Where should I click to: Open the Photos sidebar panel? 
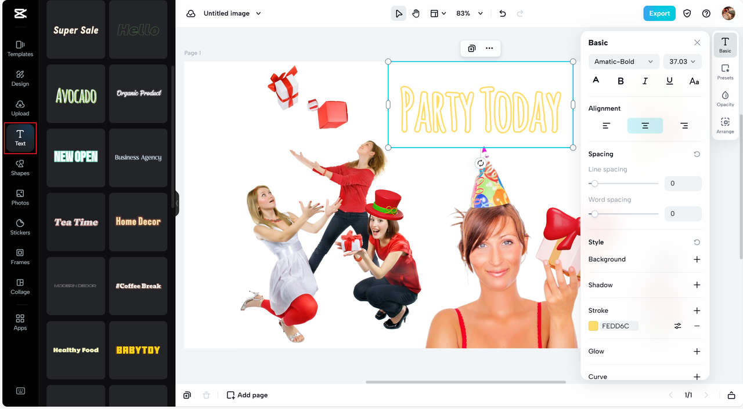(20, 197)
